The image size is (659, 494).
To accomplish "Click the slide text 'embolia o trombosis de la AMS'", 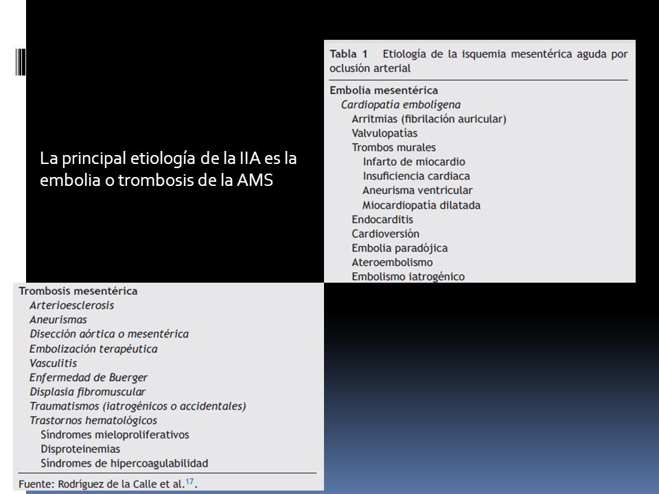I will click(157, 180).
